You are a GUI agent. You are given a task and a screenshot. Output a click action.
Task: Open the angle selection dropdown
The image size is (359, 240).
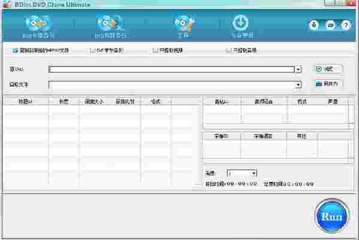coord(254,174)
